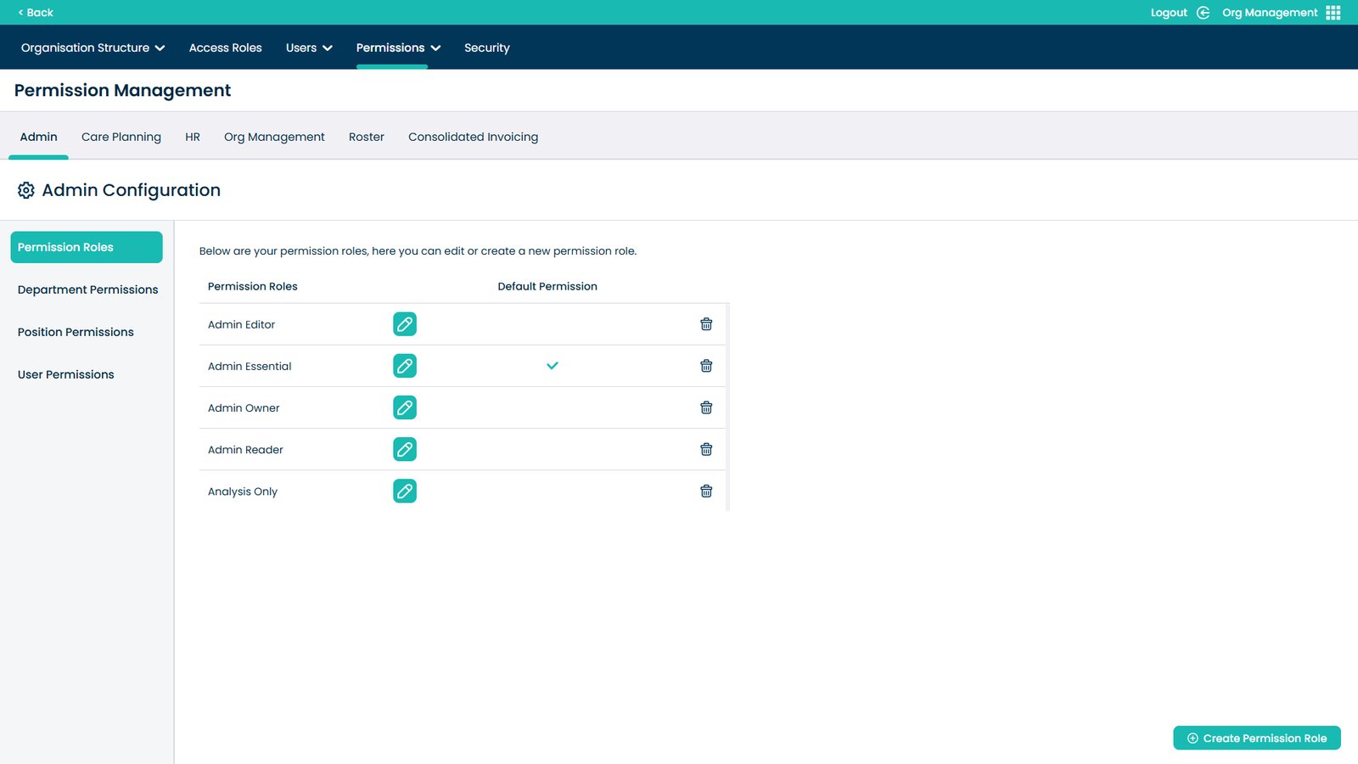Switch to the Care Planning tab
Image resolution: width=1358 pixels, height=764 pixels.
pos(121,137)
